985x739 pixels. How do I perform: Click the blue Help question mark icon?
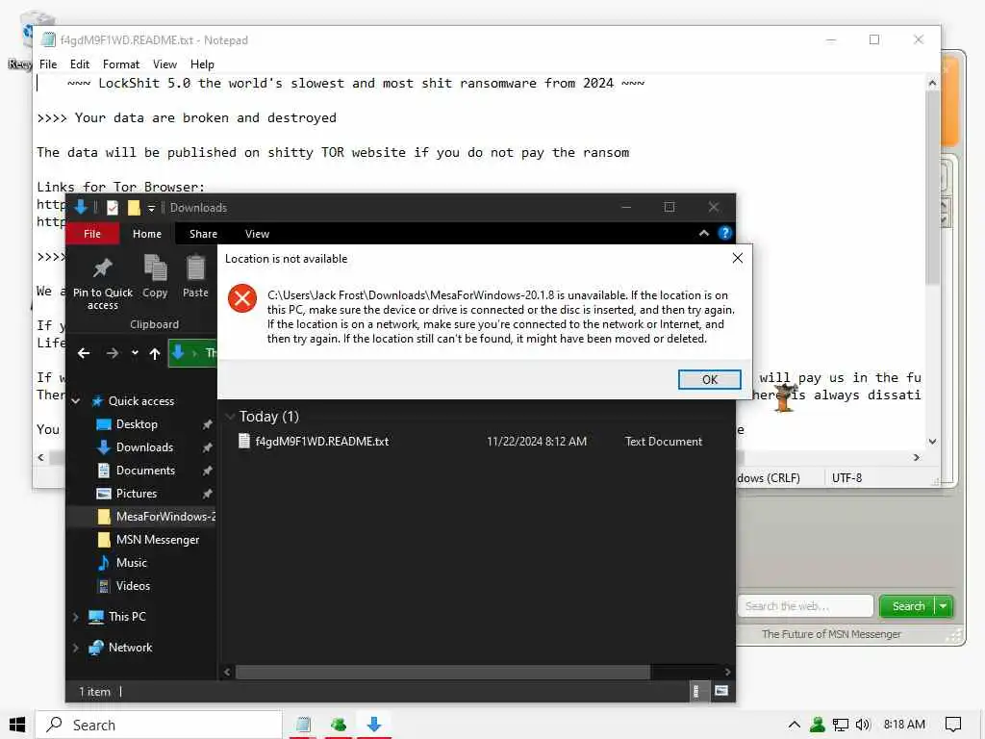[725, 233]
